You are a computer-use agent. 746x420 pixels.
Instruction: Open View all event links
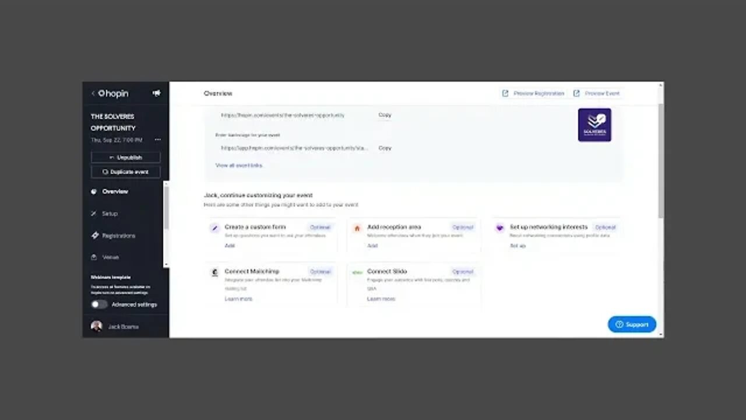[238, 165]
